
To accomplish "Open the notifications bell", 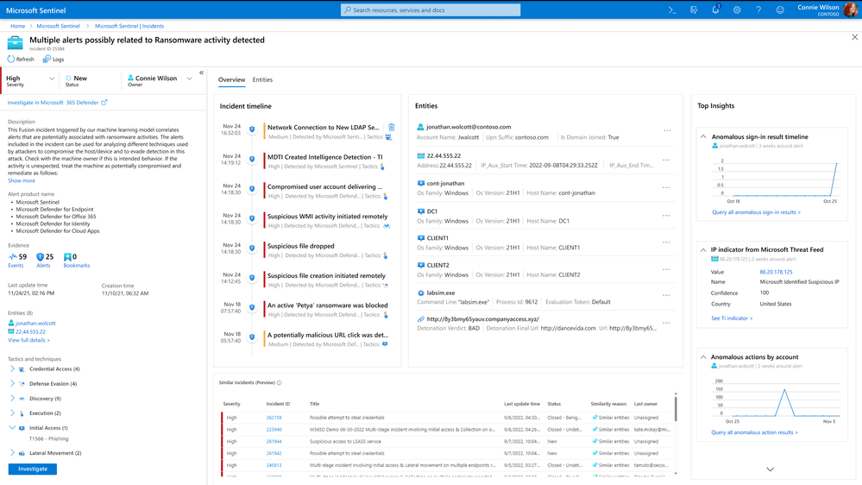I will pos(715,9).
